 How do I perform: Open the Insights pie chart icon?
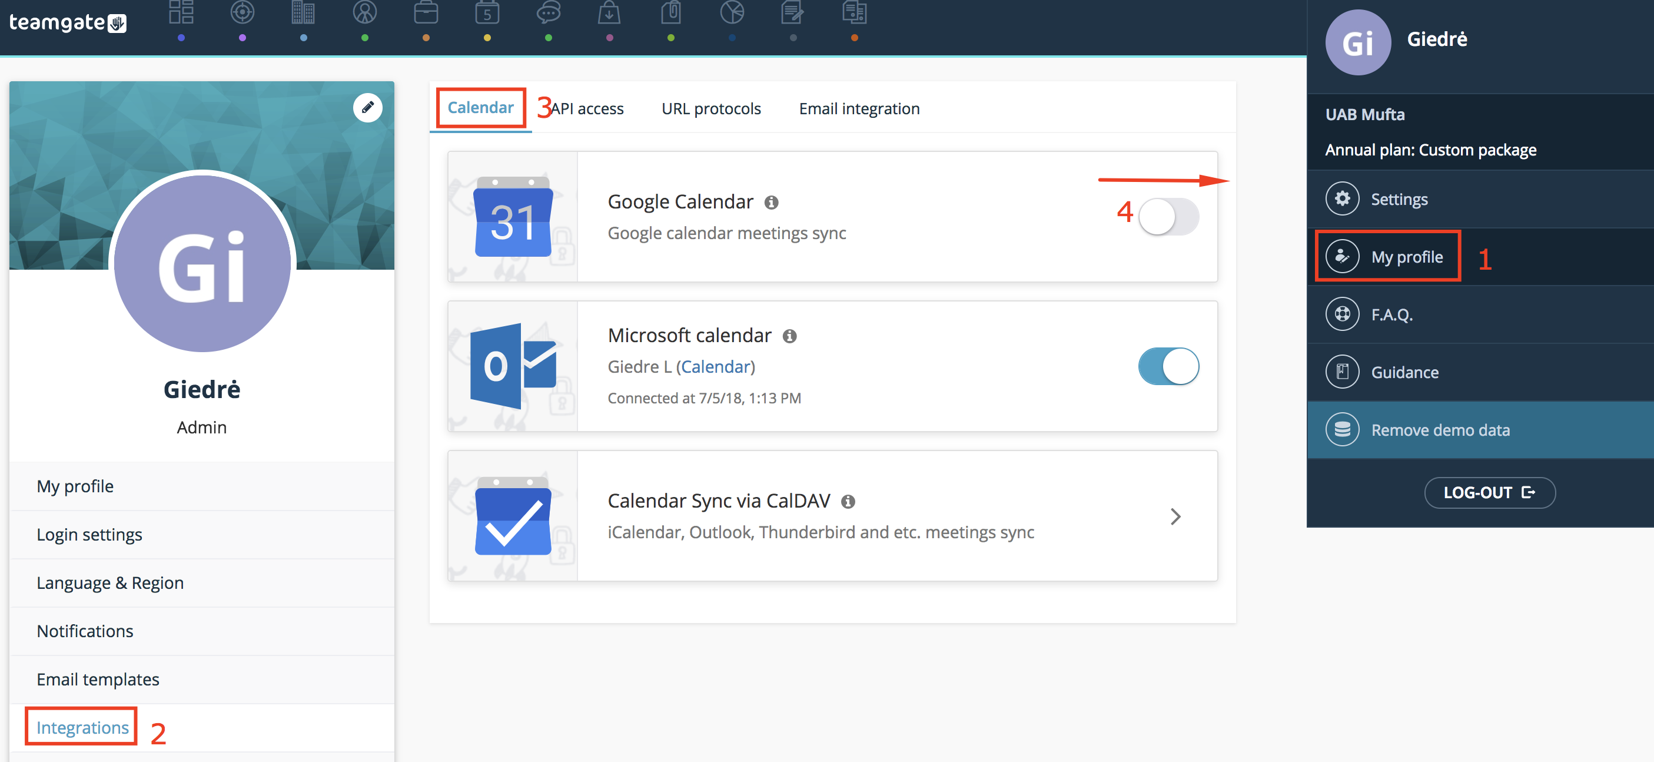point(732,12)
